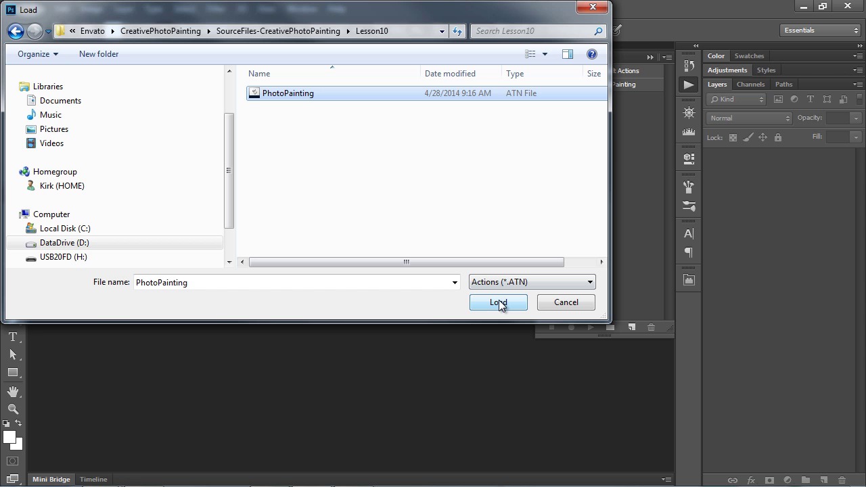Open the Histogram panel icon
Screen dimensions: 866x487
pyautogui.click(x=689, y=132)
